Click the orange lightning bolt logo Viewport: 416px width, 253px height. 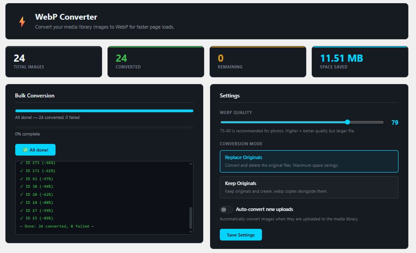(x=22, y=21)
